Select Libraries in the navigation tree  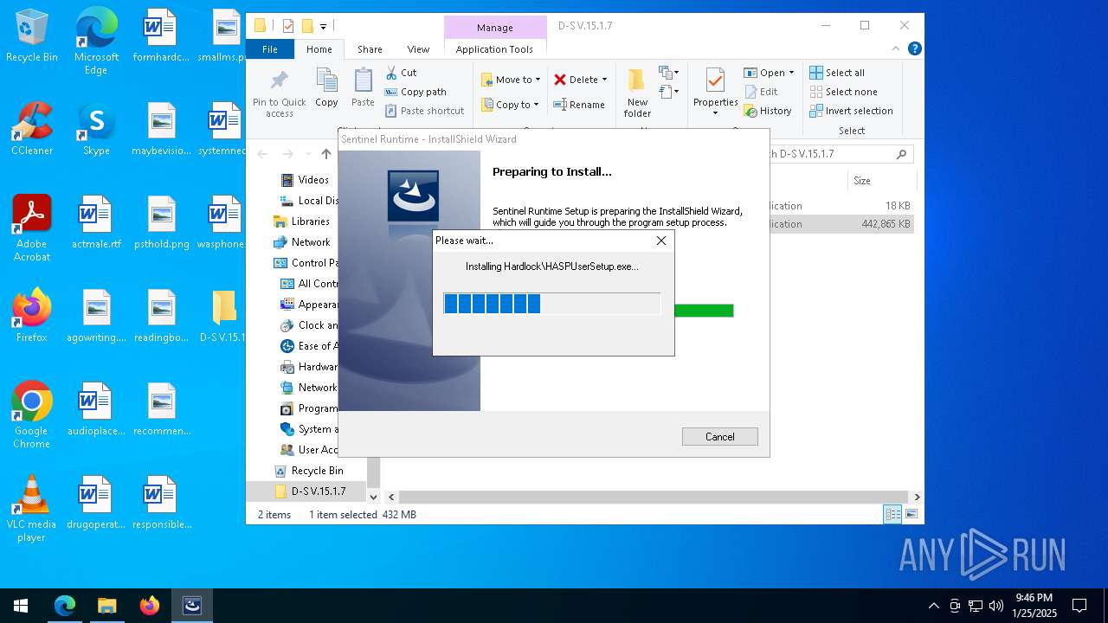(302, 222)
